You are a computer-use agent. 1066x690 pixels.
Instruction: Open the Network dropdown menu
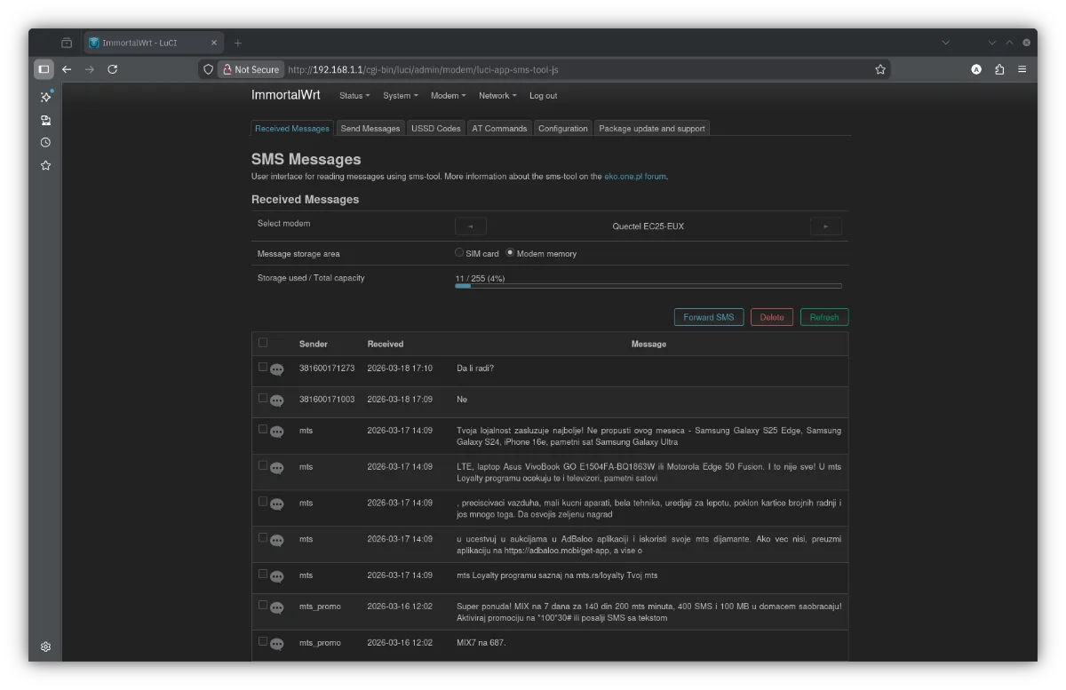coord(497,96)
